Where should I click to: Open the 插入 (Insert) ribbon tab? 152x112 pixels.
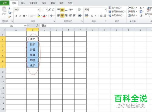pos(23,3)
